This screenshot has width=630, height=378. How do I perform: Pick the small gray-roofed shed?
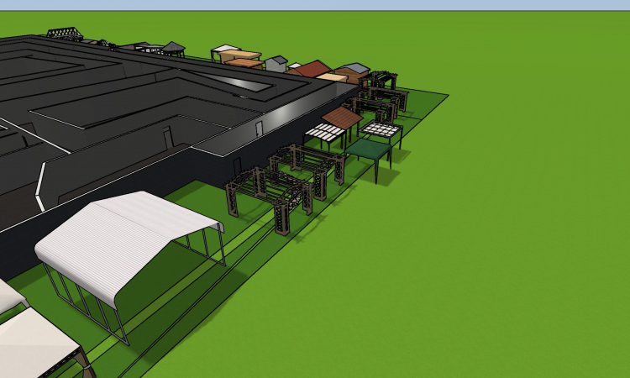click(276, 62)
